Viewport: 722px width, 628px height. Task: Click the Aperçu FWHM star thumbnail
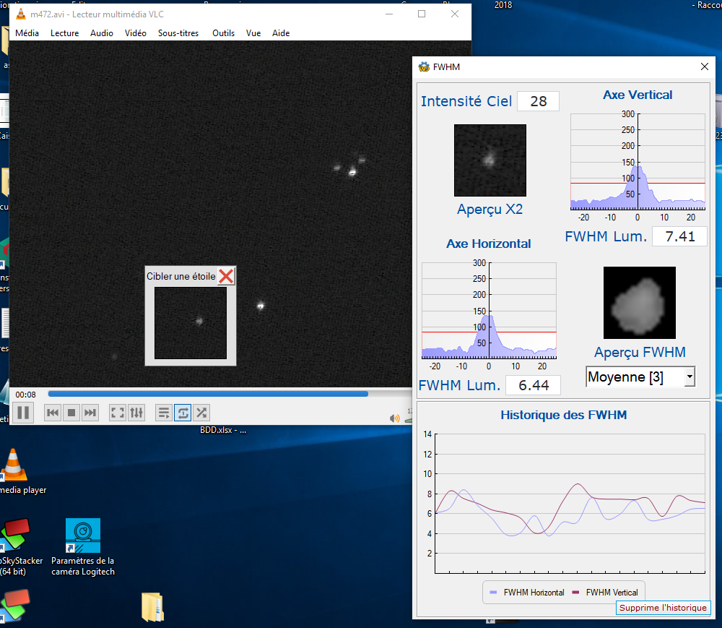[639, 303]
